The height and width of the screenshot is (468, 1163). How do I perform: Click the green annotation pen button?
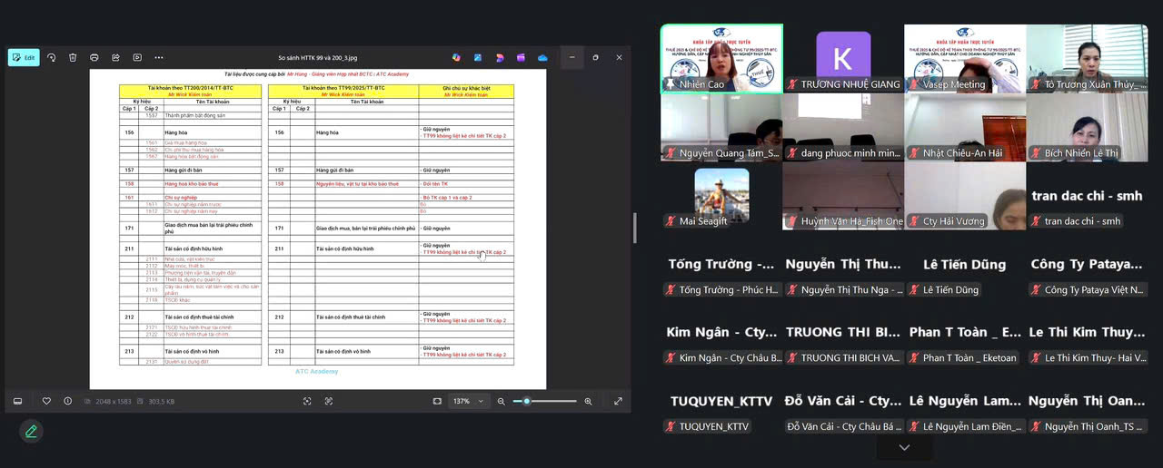[31, 431]
